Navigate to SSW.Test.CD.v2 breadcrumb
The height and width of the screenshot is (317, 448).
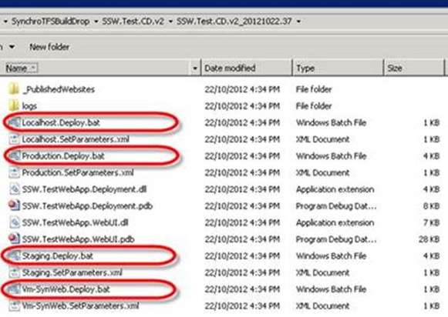tap(133, 22)
